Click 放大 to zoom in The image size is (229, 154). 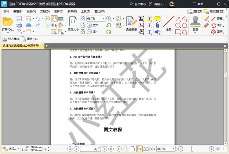(x=93, y=25)
